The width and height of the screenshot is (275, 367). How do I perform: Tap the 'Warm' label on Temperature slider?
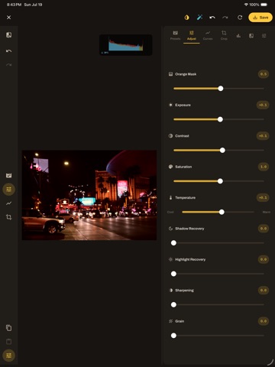[x=267, y=212]
